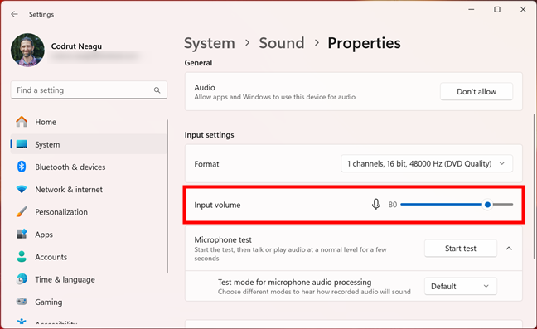Navigate to Sound in the breadcrumb
Viewport: 537px width, 329px height.
[x=282, y=43]
